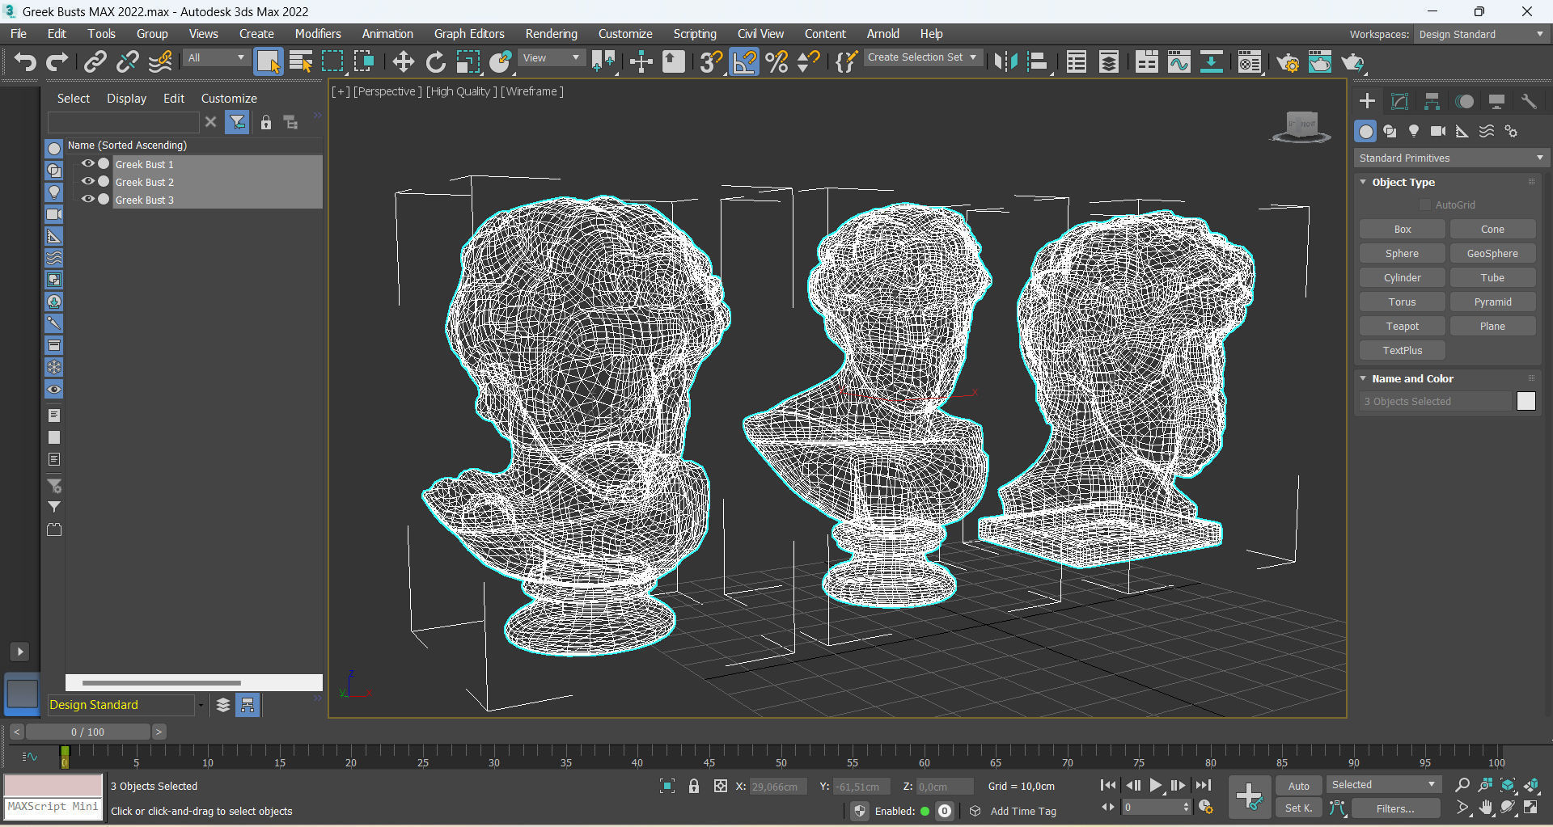Open the Render Setup dialog
The image size is (1553, 827).
(1288, 62)
